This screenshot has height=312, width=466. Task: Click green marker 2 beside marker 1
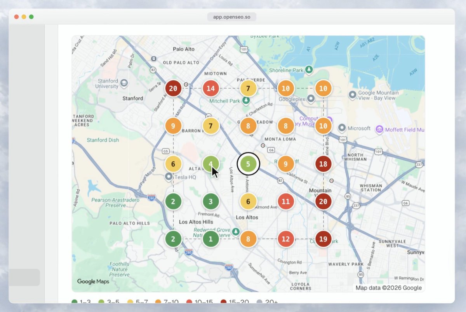pos(173,239)
